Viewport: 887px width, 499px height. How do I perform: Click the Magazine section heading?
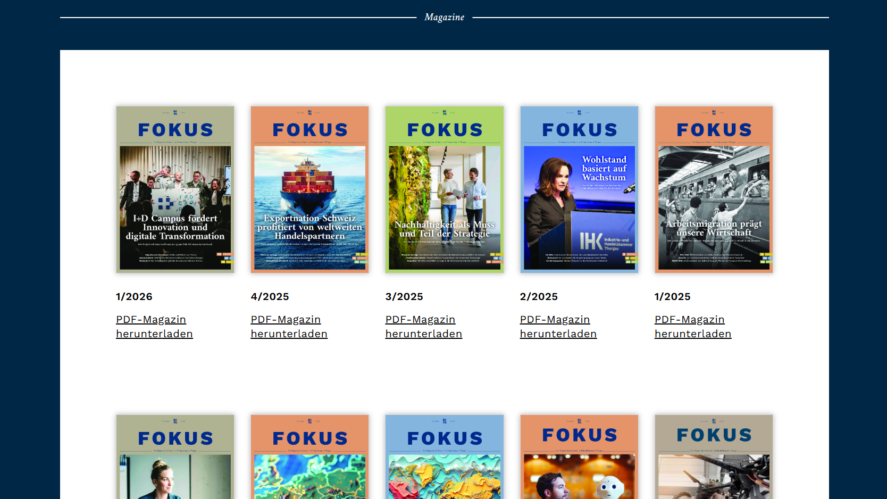point(444,18)
